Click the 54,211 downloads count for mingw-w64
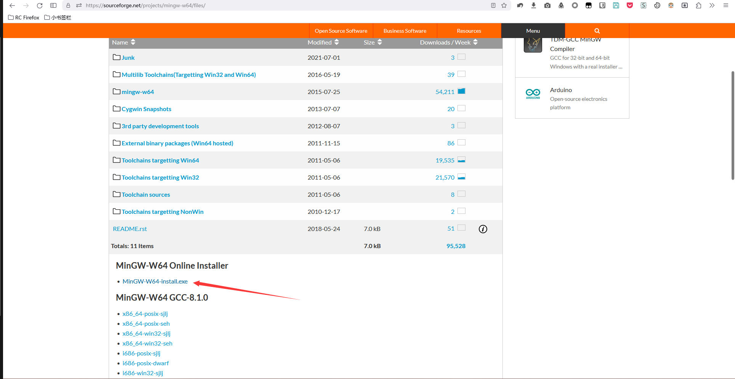Screen dimensions: 735x379 [x=445, y=92]
